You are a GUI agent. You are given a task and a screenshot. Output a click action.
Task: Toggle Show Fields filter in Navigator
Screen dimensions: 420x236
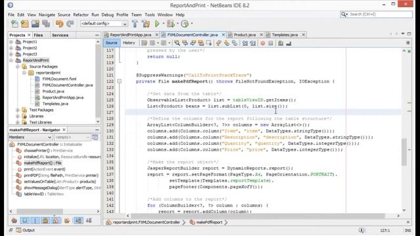click(25, 220)
